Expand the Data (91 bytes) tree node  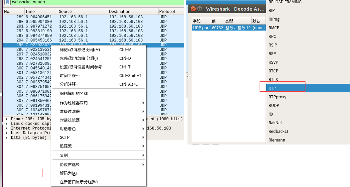pyautogui.click(x=7, y=138)
